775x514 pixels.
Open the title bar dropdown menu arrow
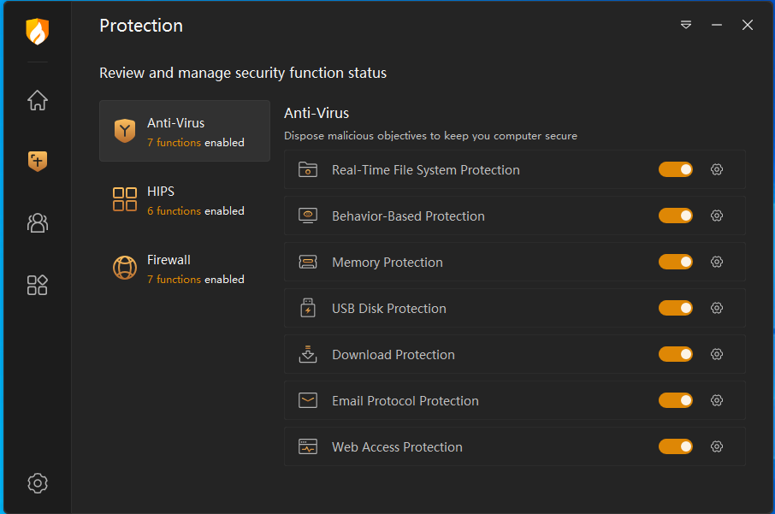pos(686,25)
